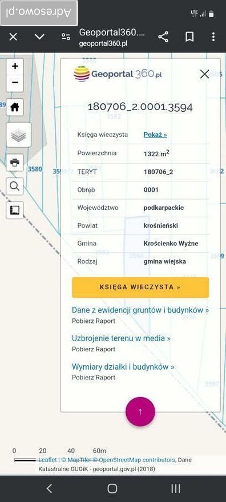Share the page via share icon
This screenshot has width=226, height=502.
pyautogui.click(x=163, y=37)
